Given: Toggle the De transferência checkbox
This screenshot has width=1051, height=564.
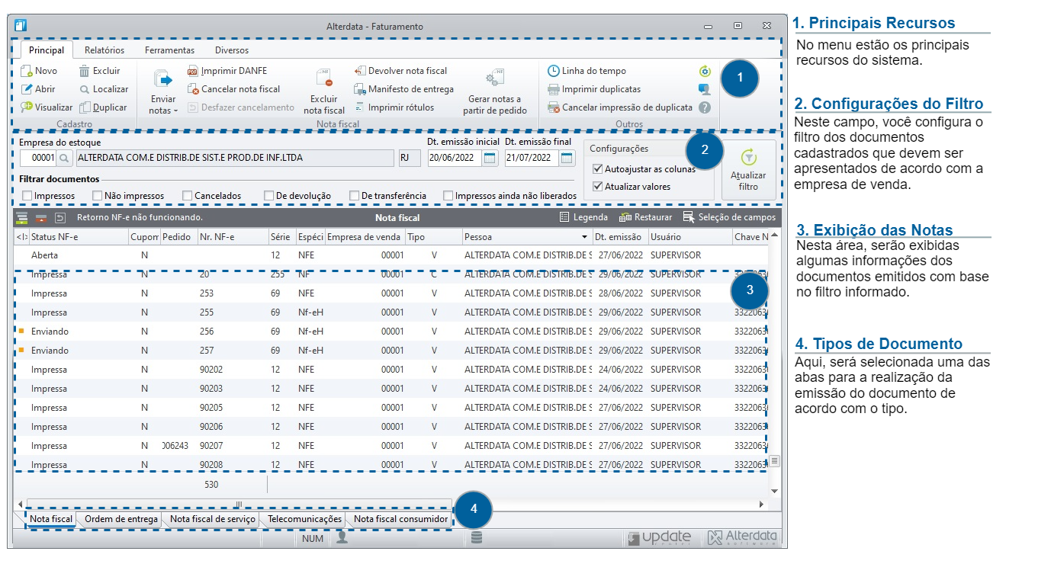Looking at the screenshot, I should coord(355,196).
